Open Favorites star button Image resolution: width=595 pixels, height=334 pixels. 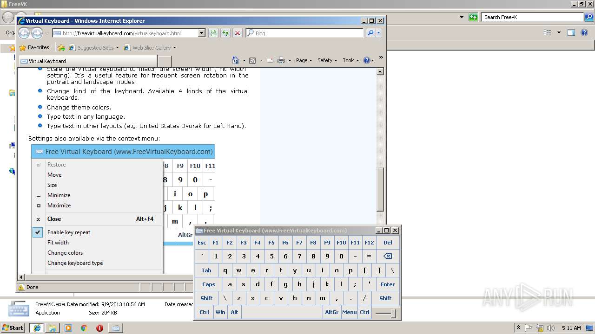34,47
